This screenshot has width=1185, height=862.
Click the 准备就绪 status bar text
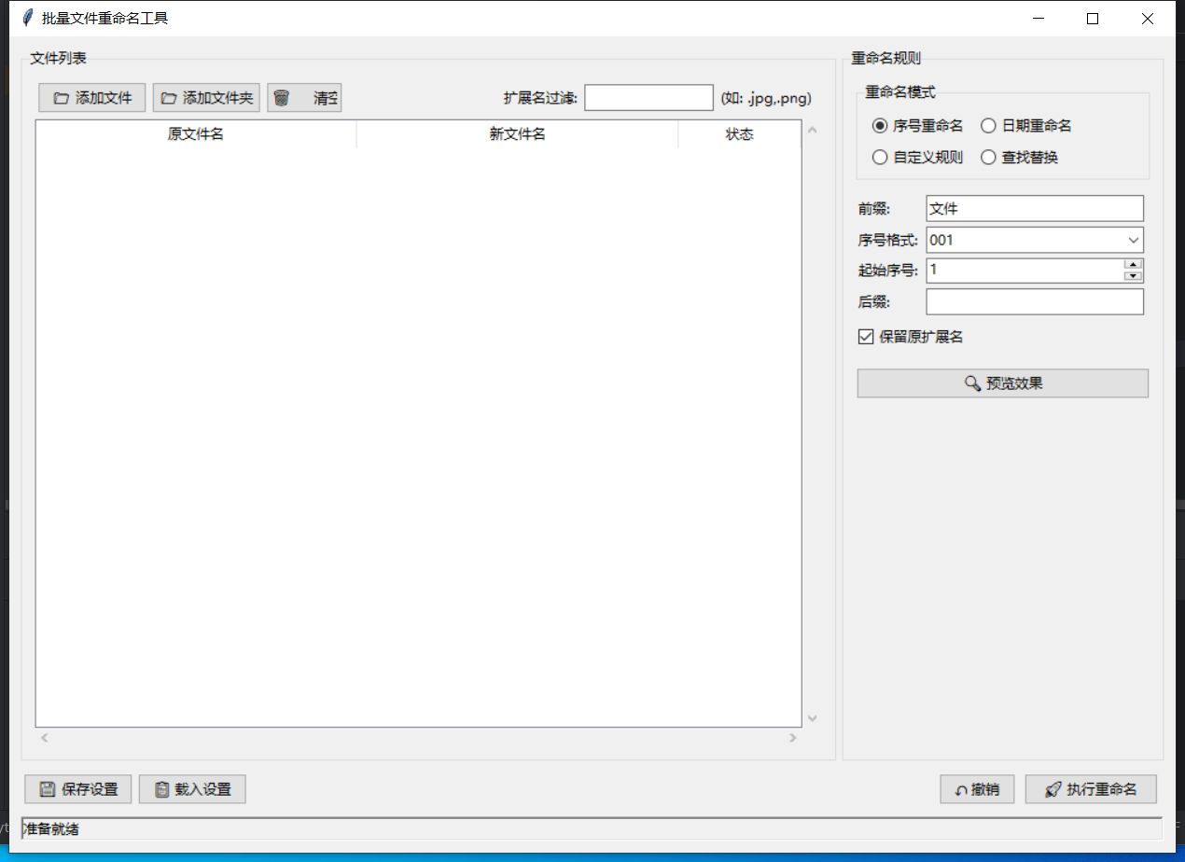tap(49, 828)
